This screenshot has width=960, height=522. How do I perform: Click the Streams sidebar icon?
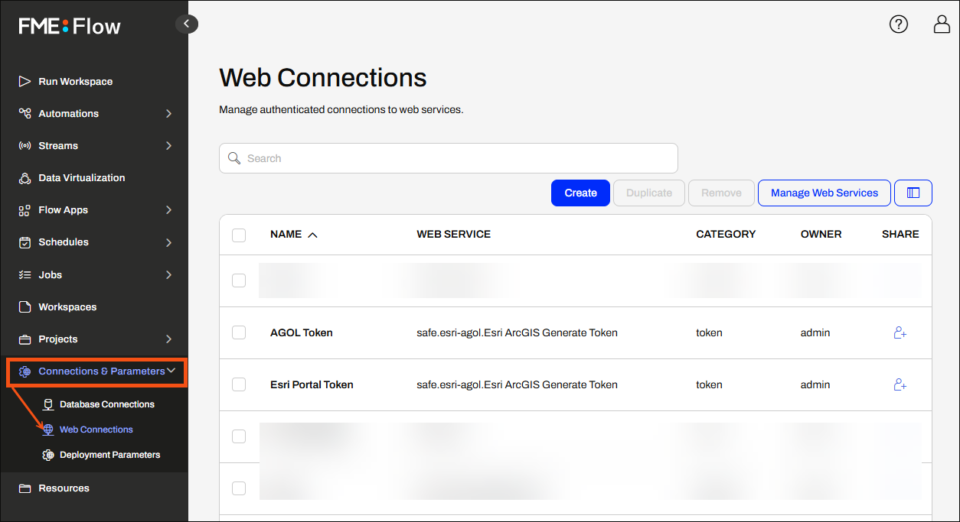click(23, 145)
